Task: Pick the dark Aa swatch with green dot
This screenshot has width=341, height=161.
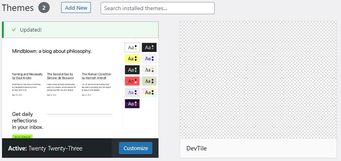Action: 132,70
